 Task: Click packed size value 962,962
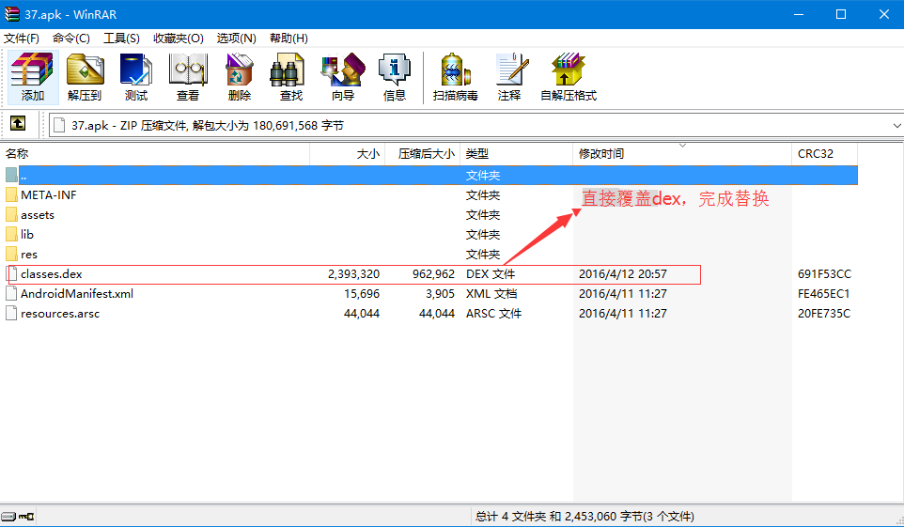[433, 274]
